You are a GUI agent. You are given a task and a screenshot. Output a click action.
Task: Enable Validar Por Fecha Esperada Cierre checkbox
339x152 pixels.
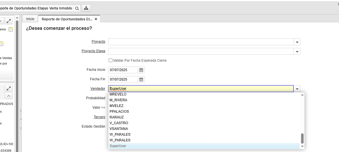pyautogui.click(x=110, y=61)
